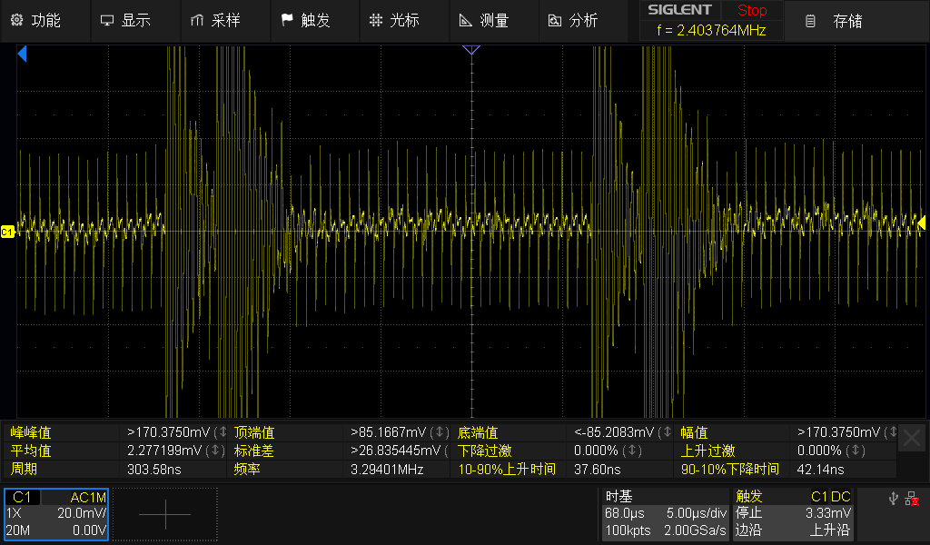This screenshot has height=545, width=930.
Task: Click the network connection status icon
Action: pyautogui.click(x=912, y=499)
